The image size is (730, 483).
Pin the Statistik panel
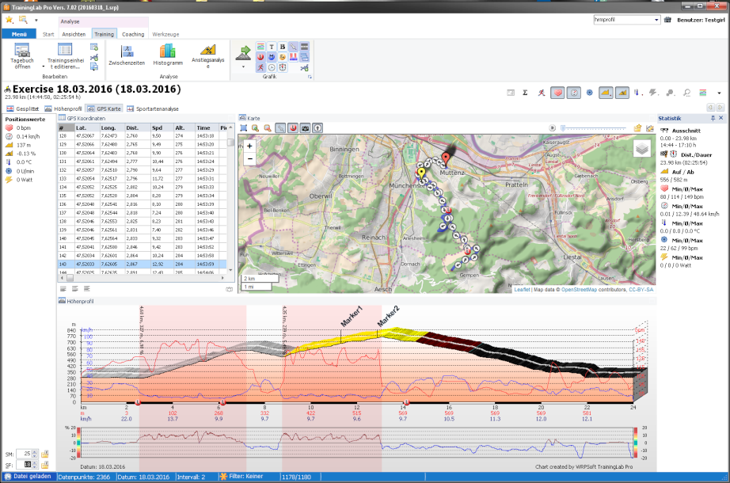tap(713, 118)
